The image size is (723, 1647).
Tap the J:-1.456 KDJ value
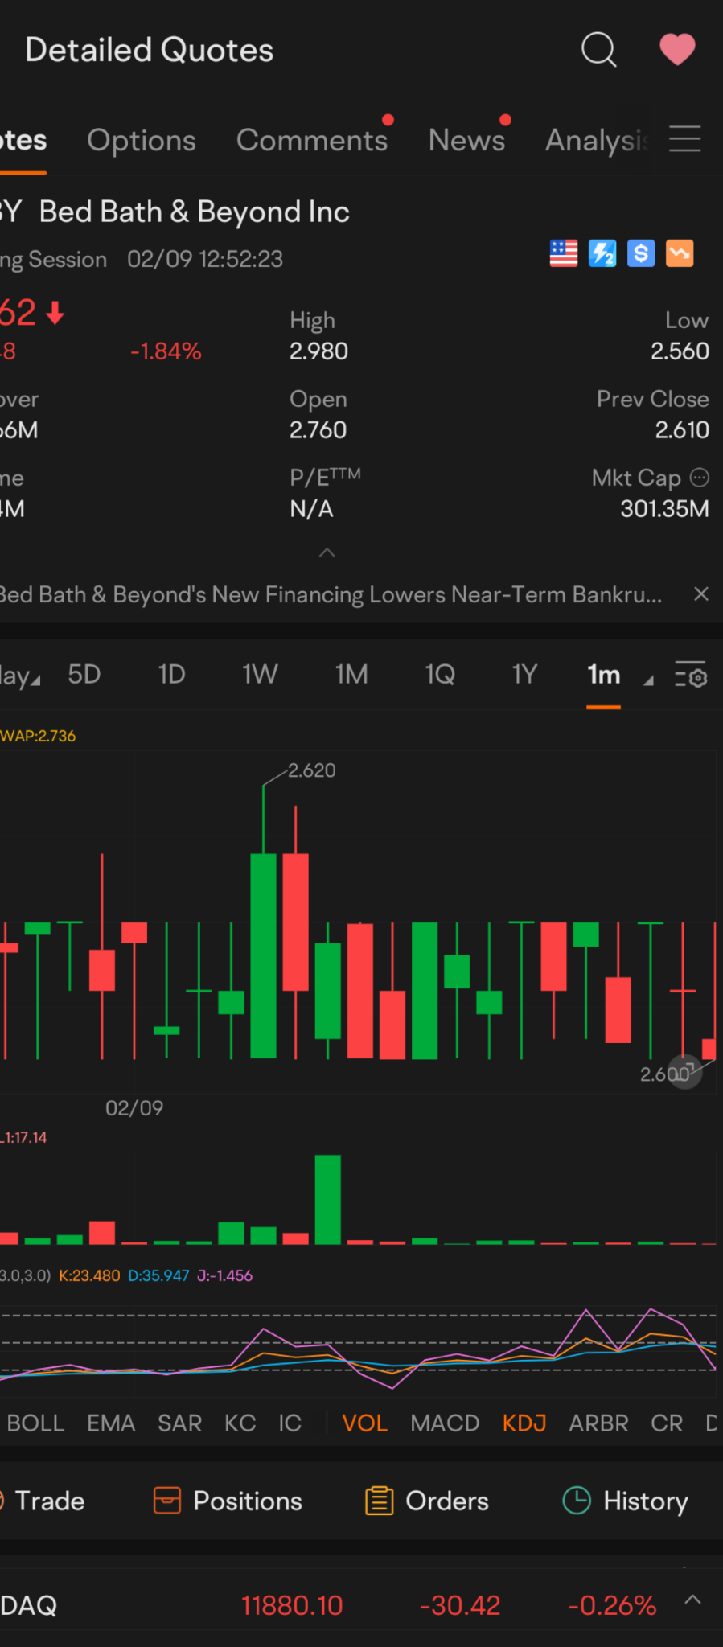(x=224, y=1275)
